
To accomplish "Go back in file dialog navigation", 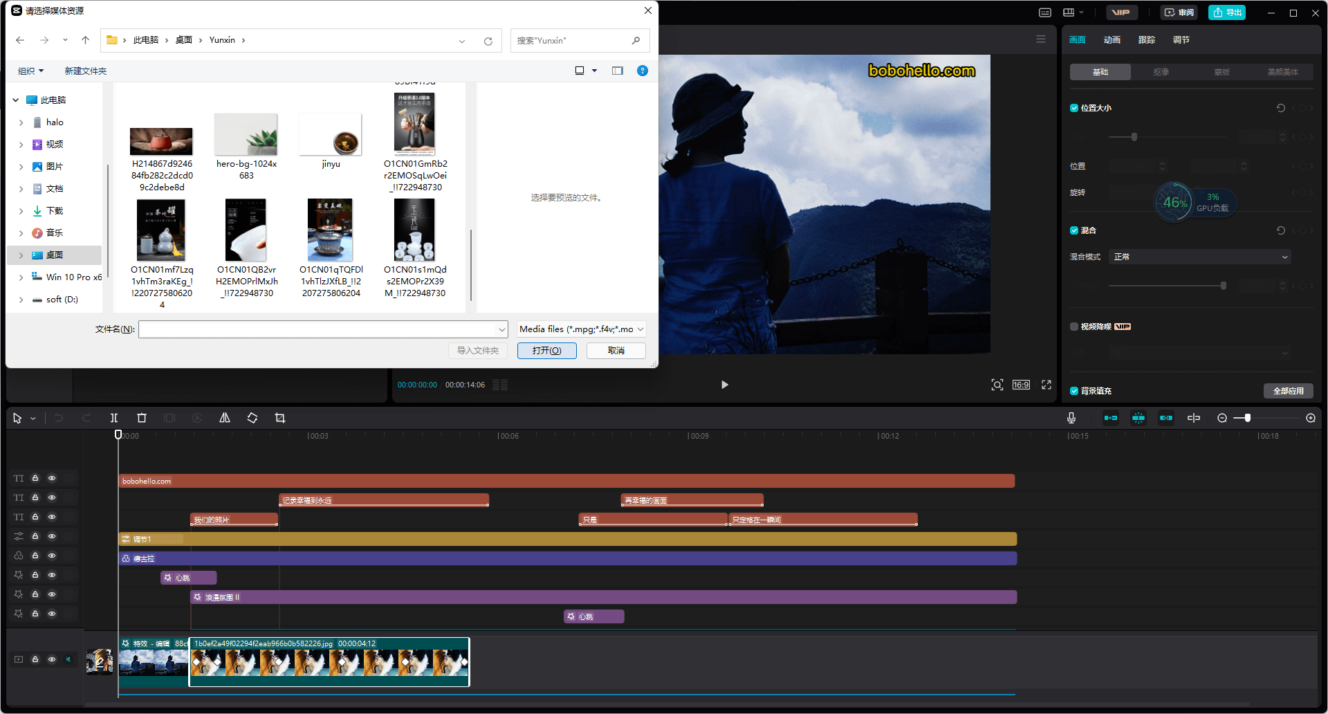I will [x=20, y=40].
